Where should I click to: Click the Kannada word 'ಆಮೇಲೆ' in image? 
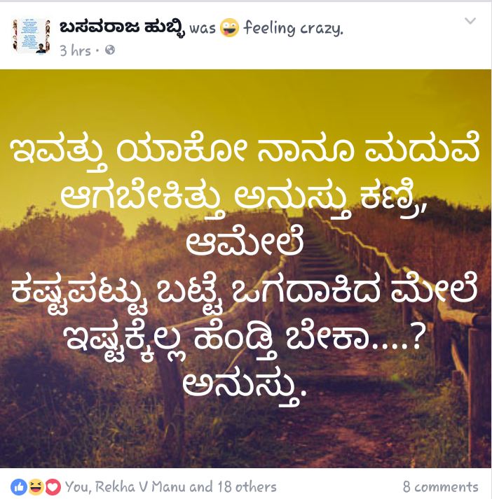tap(245, 241)
